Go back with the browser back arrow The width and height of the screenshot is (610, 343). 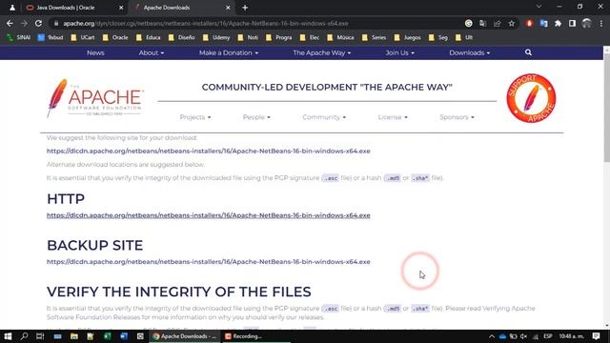click(10, 23)
